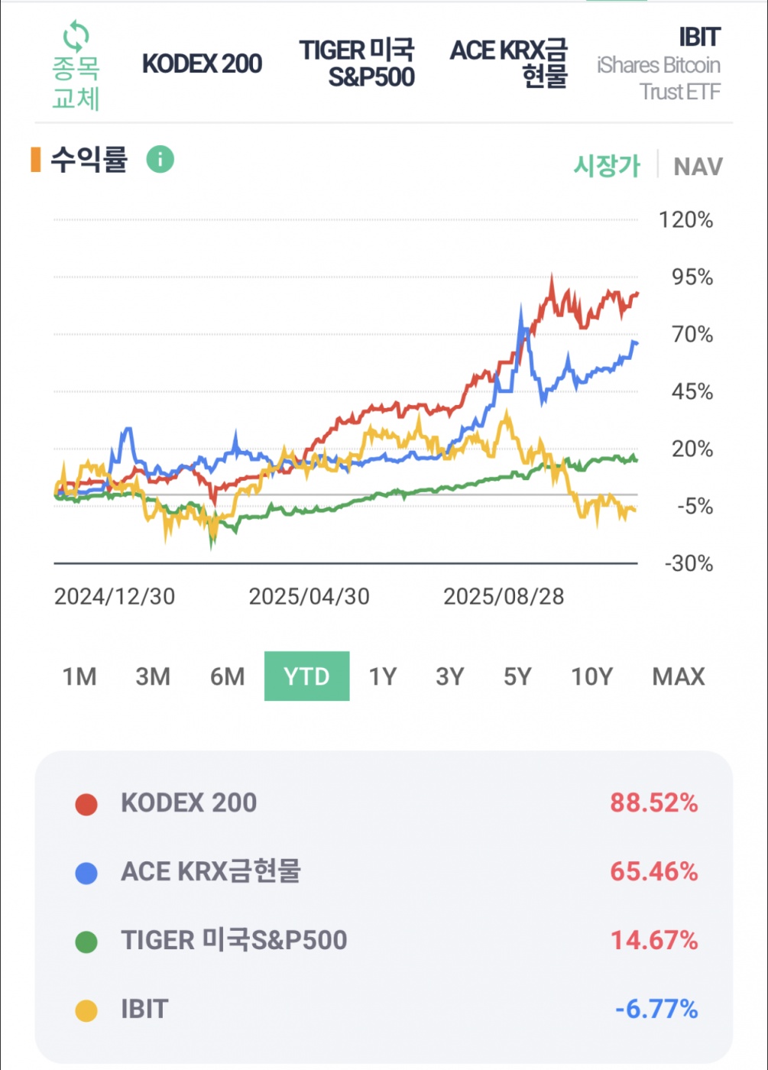Tap the KODEX 200 return value 88.52%
The image size is (768, 1070).
pyautogui.click(x=653, y=803)
